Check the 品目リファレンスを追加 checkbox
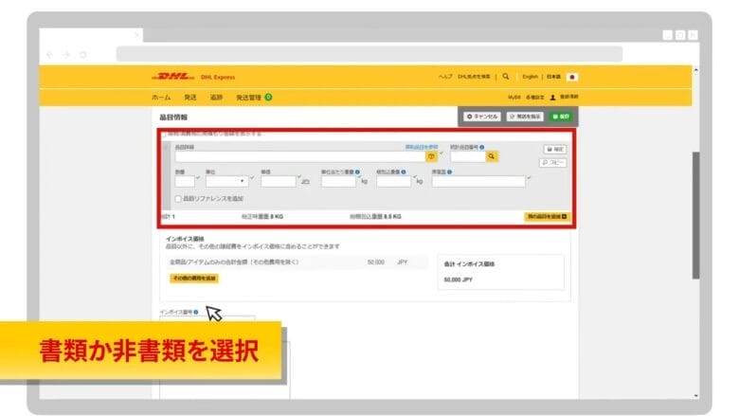 click(x=178, y=199)
